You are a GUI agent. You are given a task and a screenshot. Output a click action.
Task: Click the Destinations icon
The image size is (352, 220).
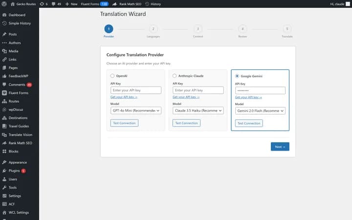click(x=4, y=118)
